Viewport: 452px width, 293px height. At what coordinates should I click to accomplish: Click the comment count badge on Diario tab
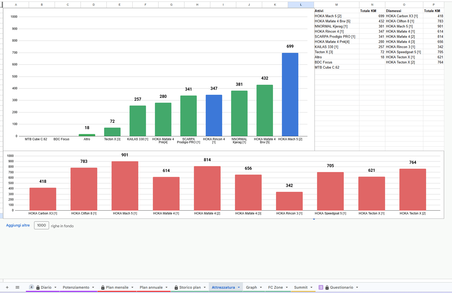(31, 287)
